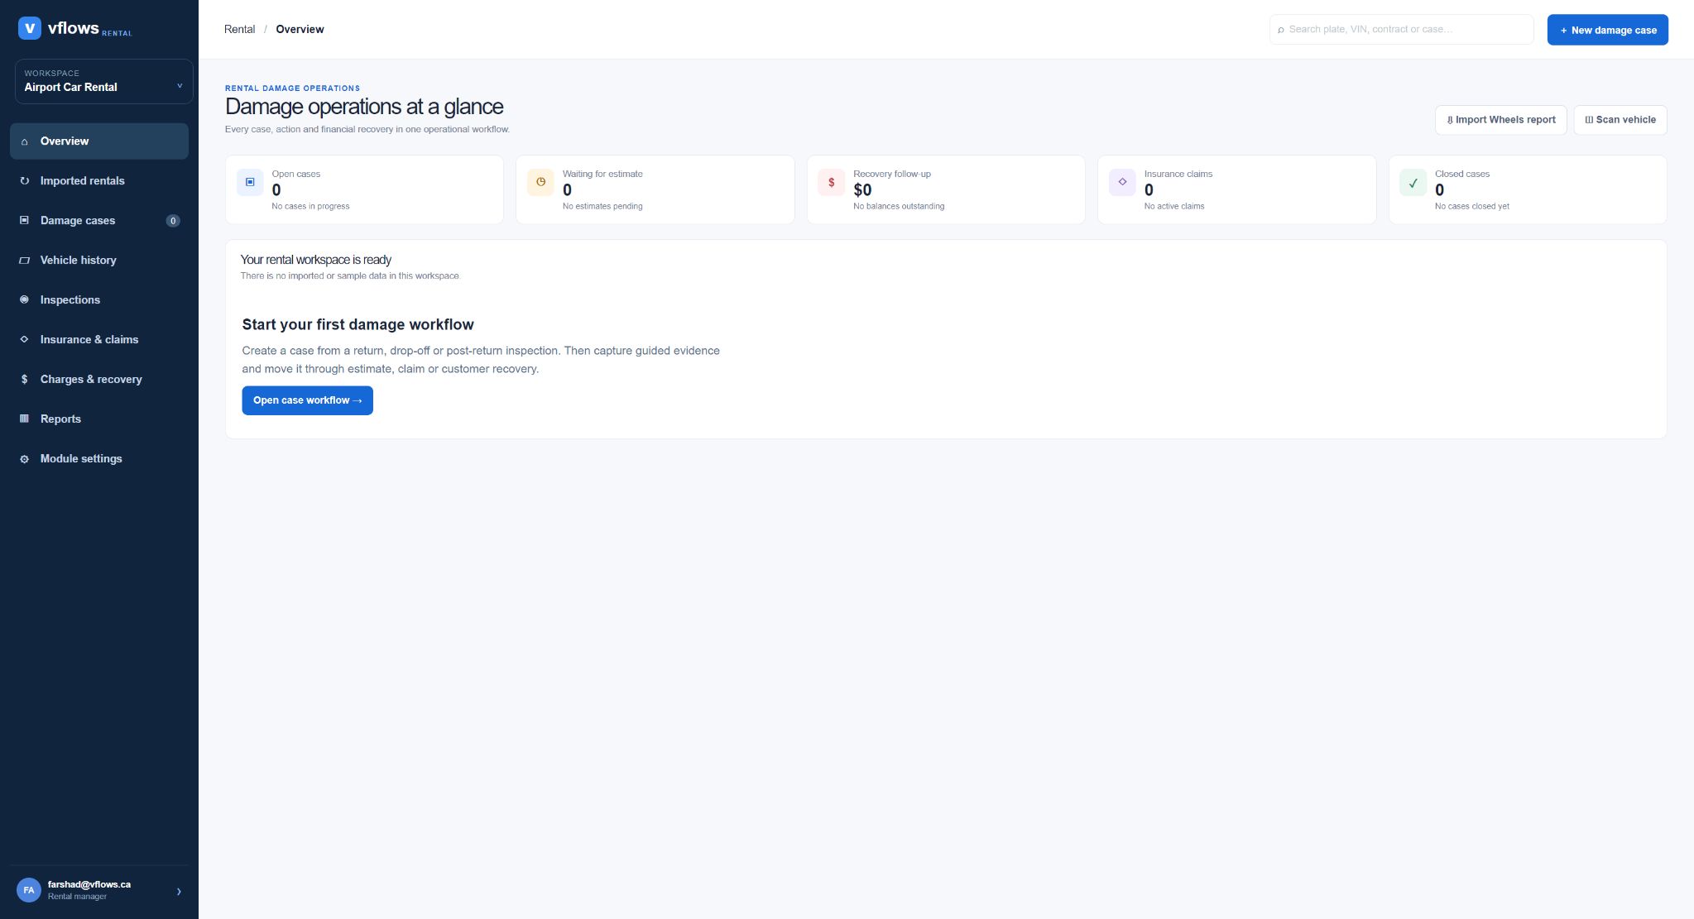Open Damage cases in sidebar

99,221
